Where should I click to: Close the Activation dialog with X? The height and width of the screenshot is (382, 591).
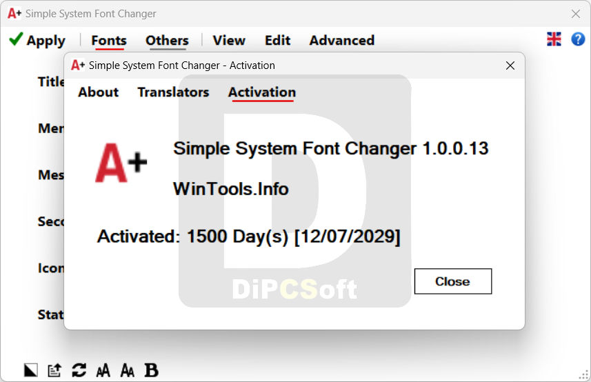[510, 66]
